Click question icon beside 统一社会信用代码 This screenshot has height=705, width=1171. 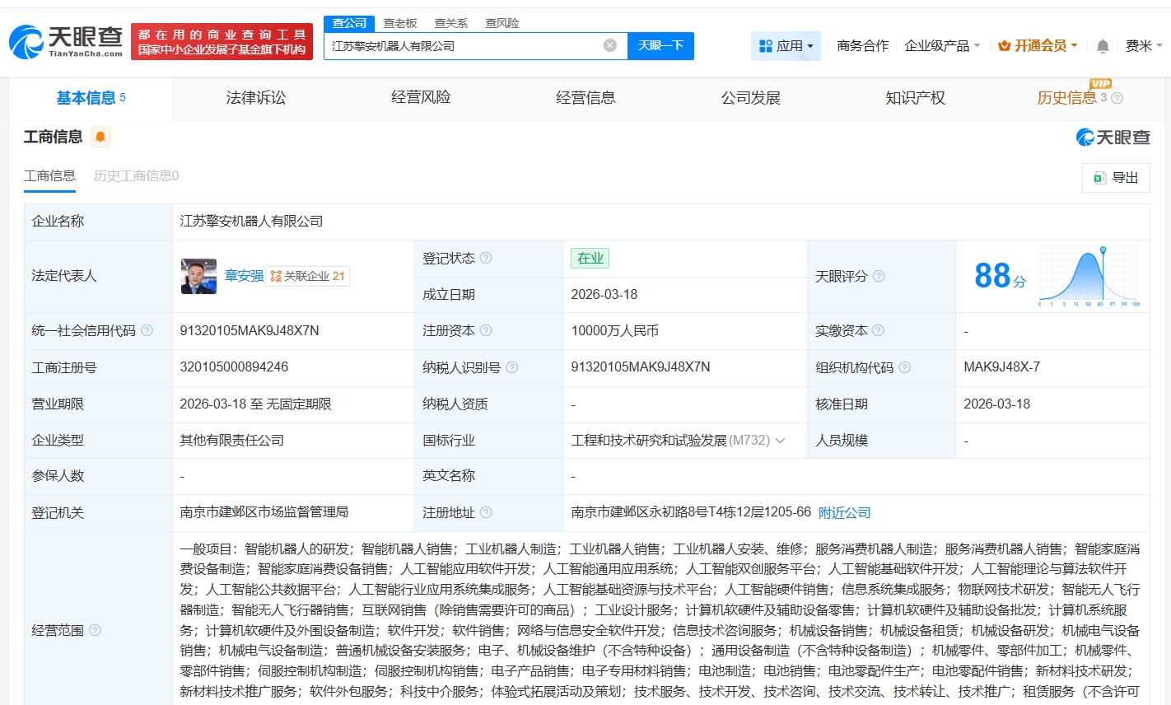click(147, 330)
